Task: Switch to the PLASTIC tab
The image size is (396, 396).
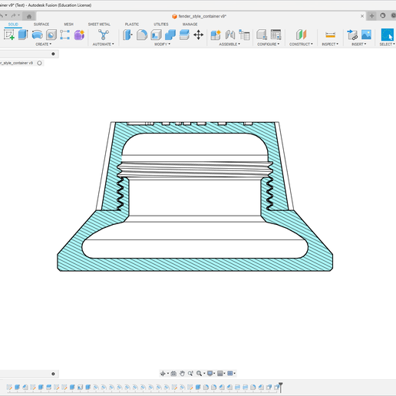Action: 132,25
